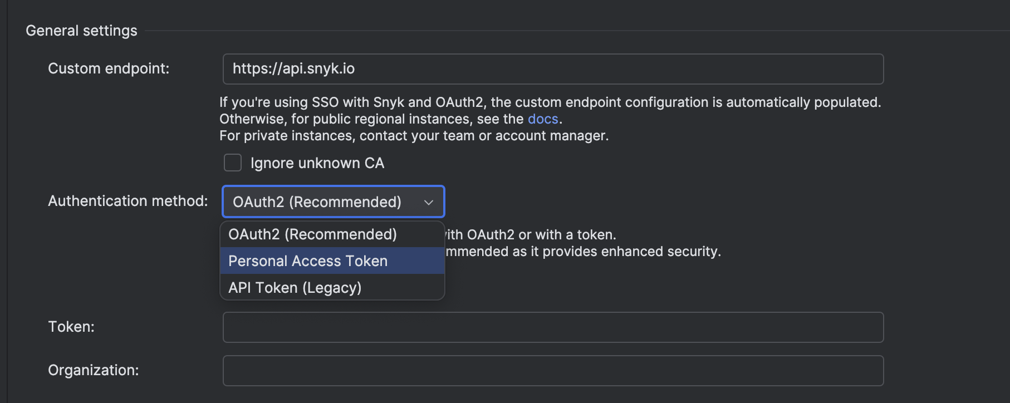Focus the Token input field

[x=552, y=327]
